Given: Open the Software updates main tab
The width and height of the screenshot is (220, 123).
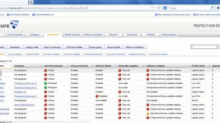Looking at the screenshot, I should pos(93,35).
